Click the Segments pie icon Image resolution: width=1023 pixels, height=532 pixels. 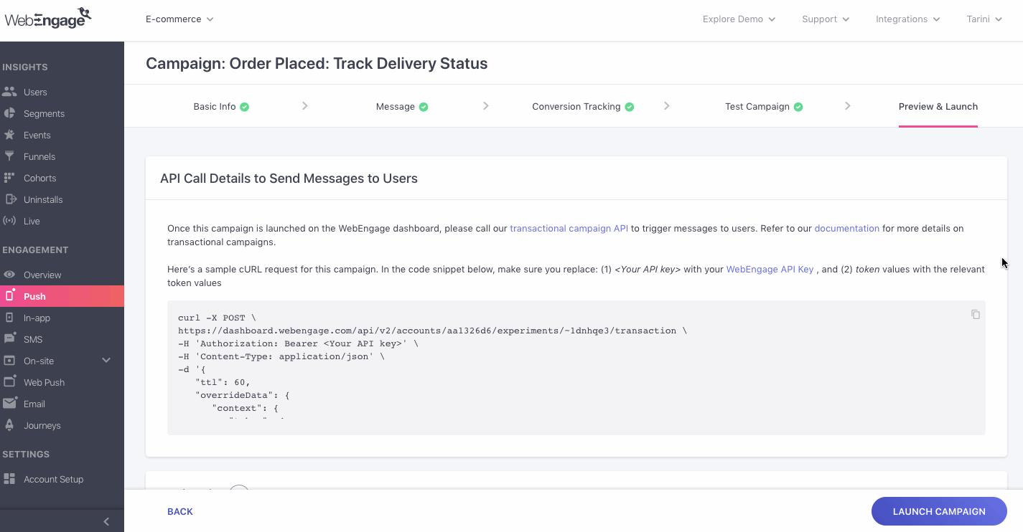tap(9, 113)
